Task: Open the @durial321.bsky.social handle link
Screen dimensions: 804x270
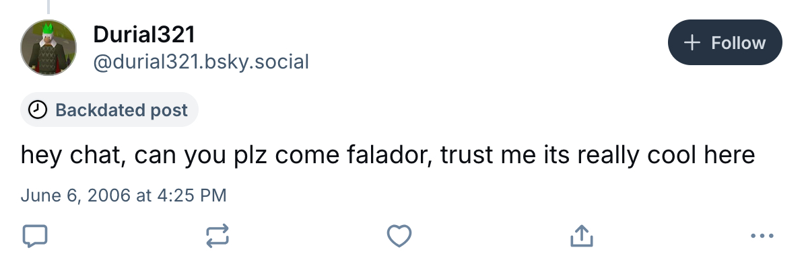Action: click(x=201, y=62)
